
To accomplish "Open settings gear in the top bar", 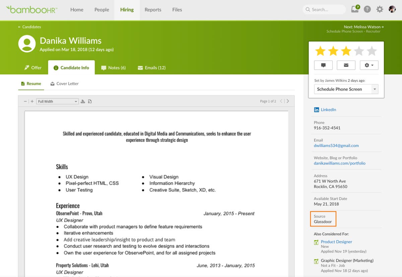I will click(x=380, y=9).
